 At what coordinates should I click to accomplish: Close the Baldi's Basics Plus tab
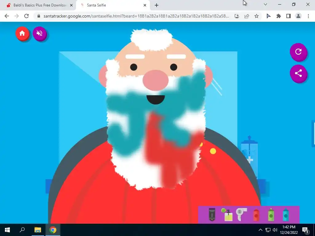click(71, 5)
